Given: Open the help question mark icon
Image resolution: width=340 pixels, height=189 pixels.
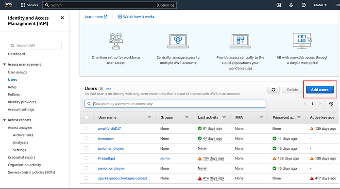Looking at the screenshot, I should point(304,5).
